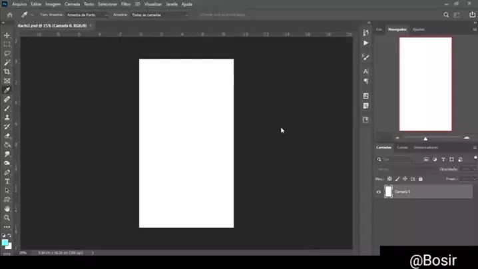This screenshot has height=269, width=478.
Task: Toggle lock transparent pixels
Action: [389, 179]
